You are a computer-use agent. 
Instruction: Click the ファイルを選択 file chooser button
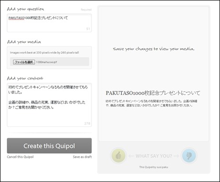click(24, 62)
